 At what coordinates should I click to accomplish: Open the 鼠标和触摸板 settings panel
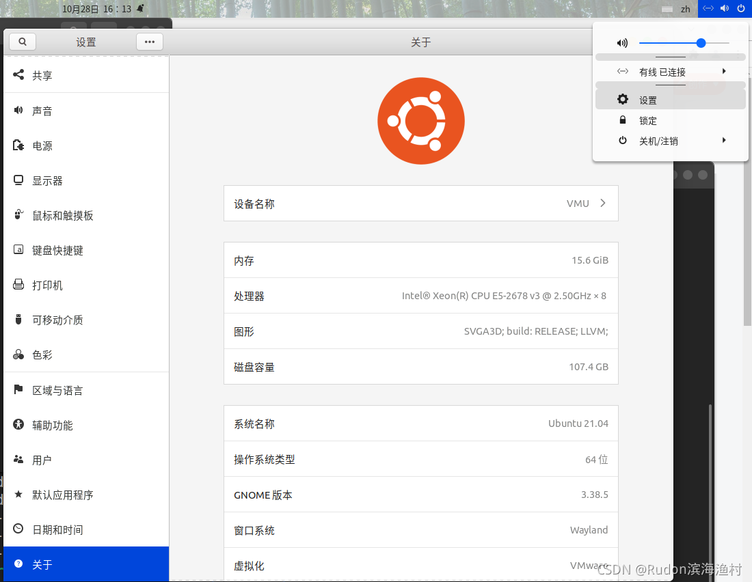(x=86, y=215)
